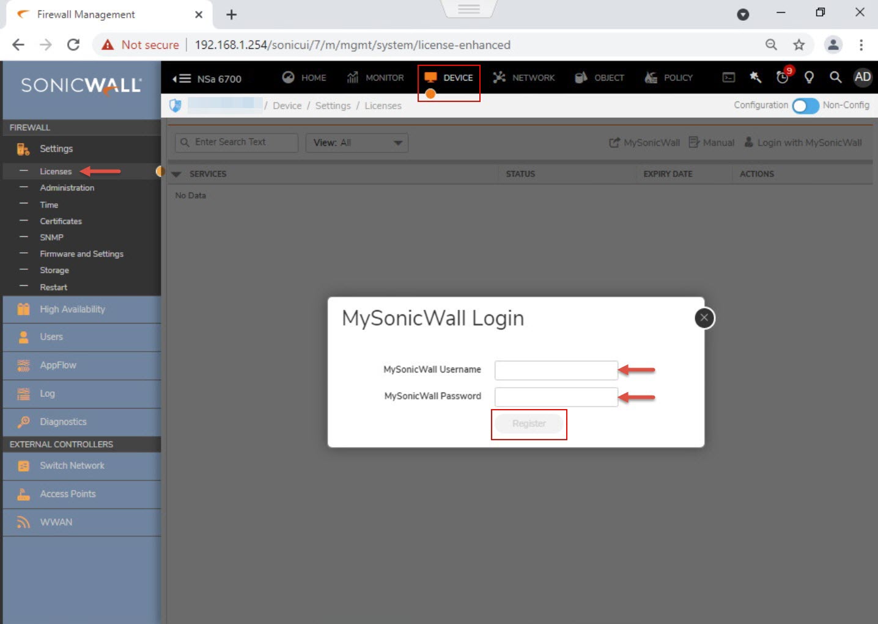Switch to the NETWORK tab
Screen dimensions: 878x624
[x=524, y=78]
